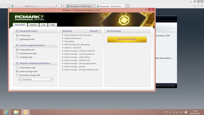Image resolution: width=204 pixels, height=115 pixels.
Task: Click the PCMark title bar app icon
Action: (11, 10)
